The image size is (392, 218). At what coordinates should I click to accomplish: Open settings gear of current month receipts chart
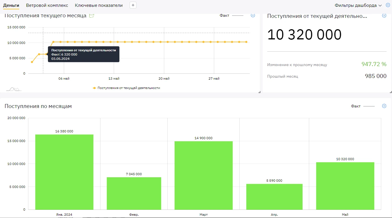(253, 15)
